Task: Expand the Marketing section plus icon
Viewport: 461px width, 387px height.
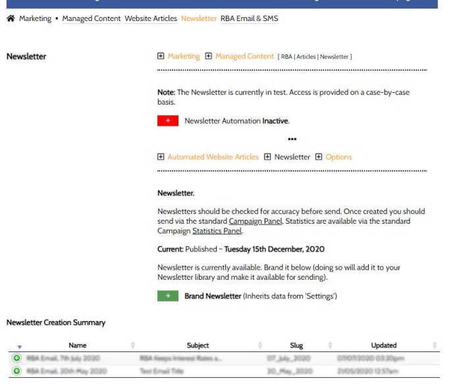Action: tap(161, 57)
